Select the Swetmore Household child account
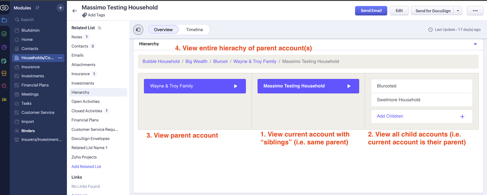487x195 pixels. (399, 100)
